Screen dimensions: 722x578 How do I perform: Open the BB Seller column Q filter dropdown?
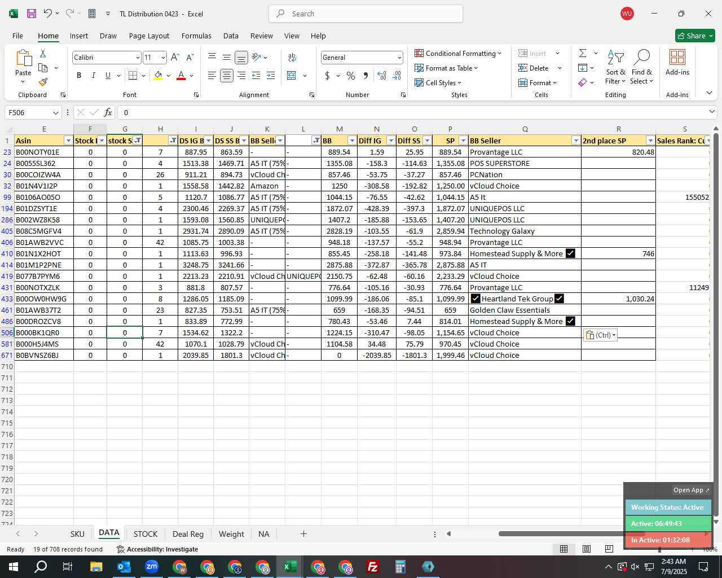576,141
